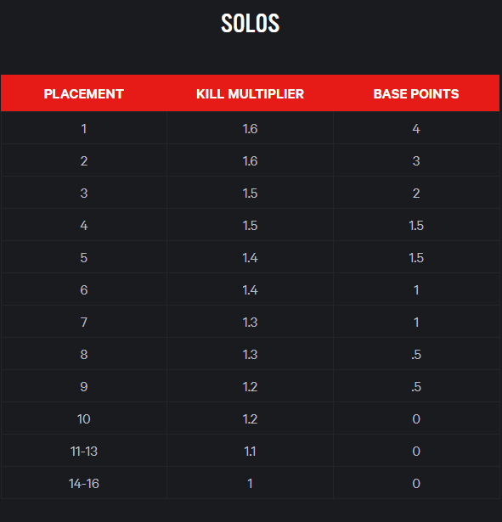Click placement 1 cell
The width and height of the screenshot is (502, 522).
tap(84, 128)
